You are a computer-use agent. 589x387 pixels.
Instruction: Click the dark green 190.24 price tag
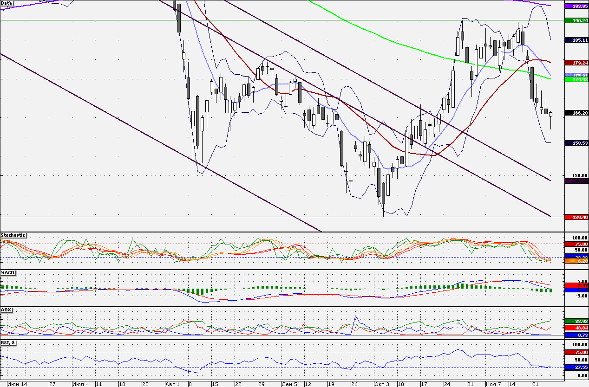pyautogui.click(x=576, y=20)
